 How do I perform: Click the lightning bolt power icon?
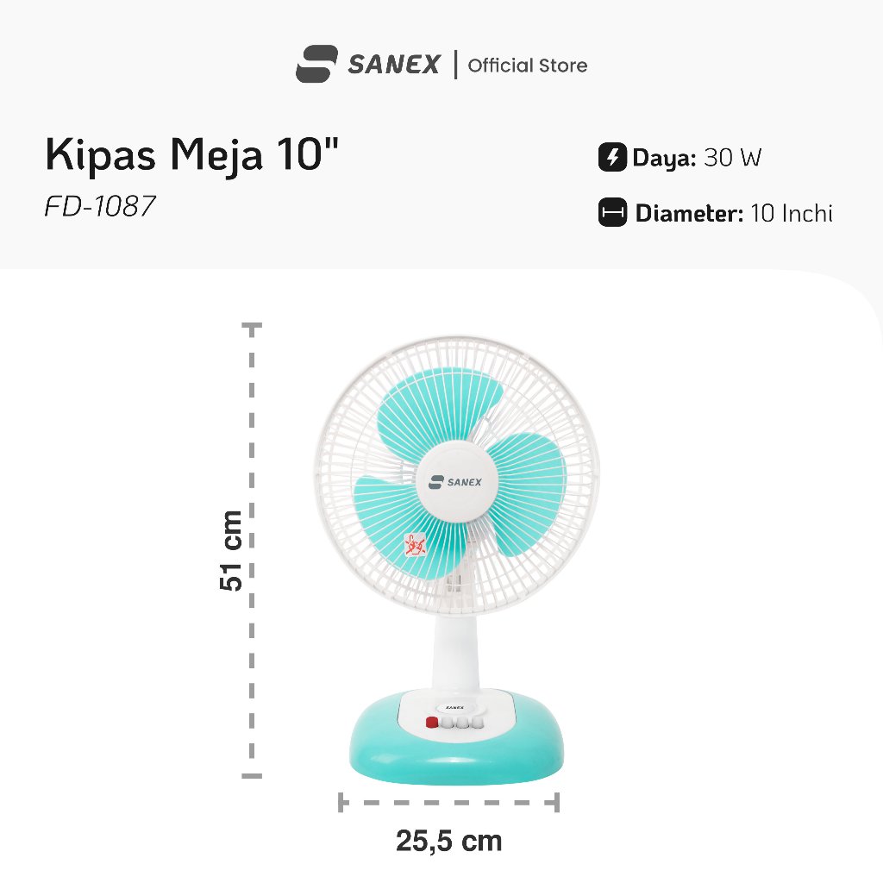[x=611, y=158]
